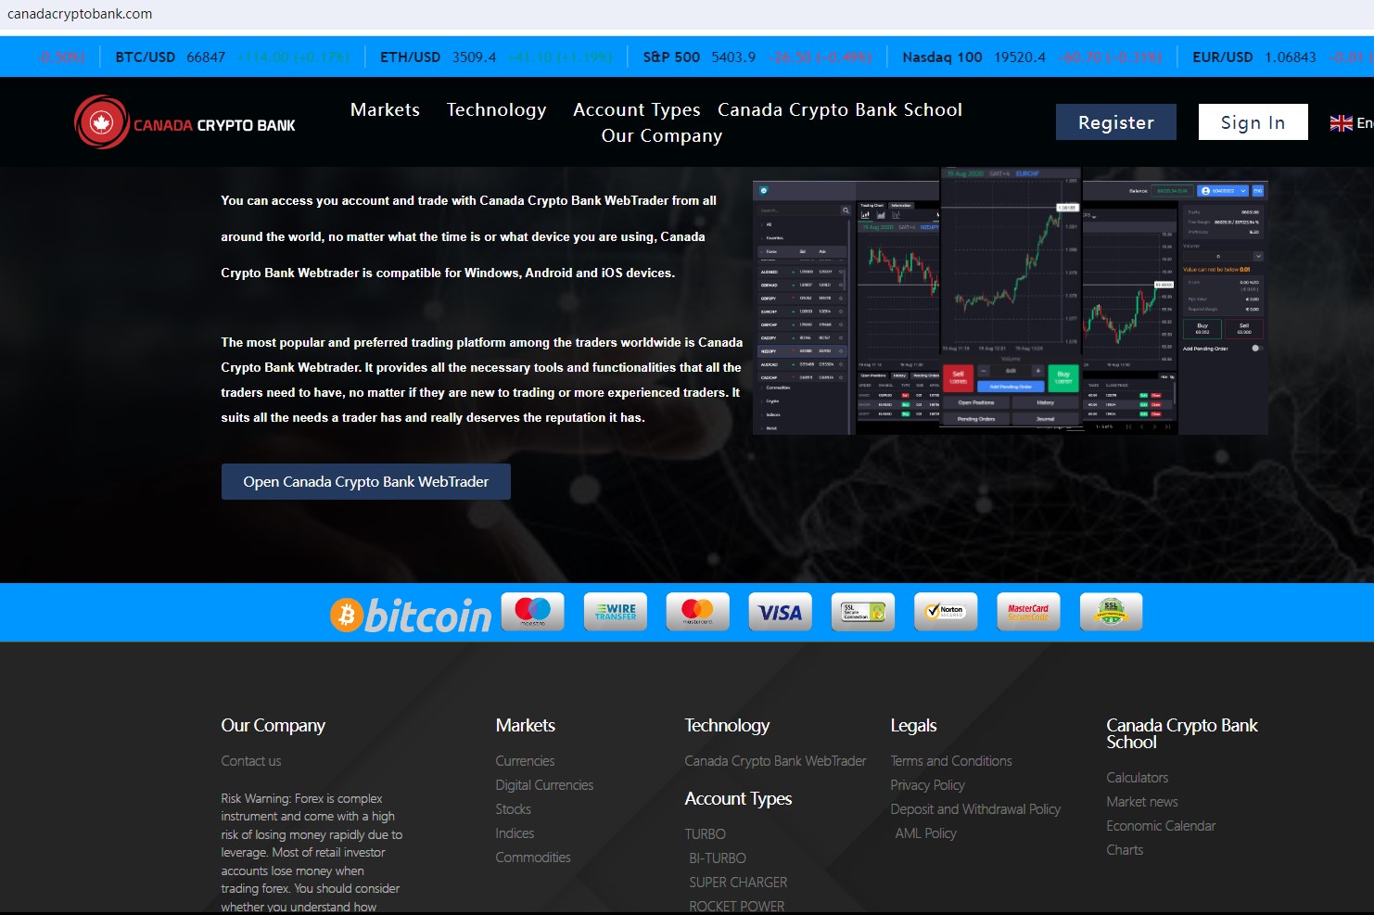Click the Maestro card icon
This screenshot has width=1374, height=915.
tap(532, 612)
